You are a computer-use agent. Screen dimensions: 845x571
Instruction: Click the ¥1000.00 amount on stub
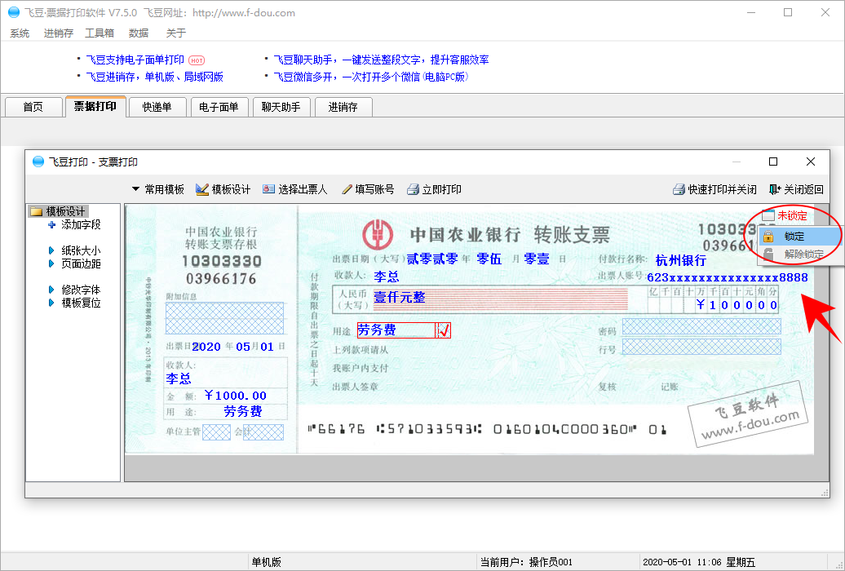pos(236,396)
